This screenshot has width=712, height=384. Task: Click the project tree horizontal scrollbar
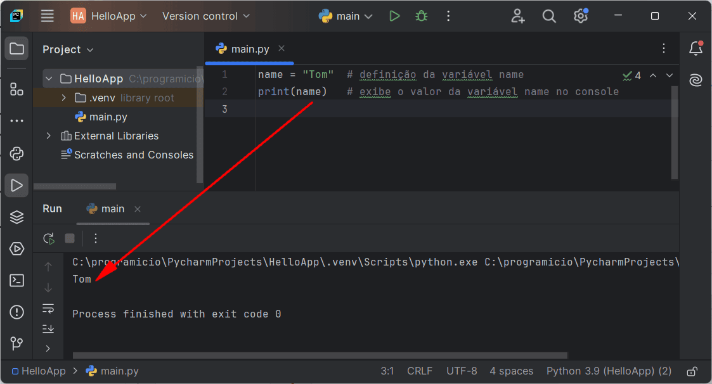tap(75, 186)
